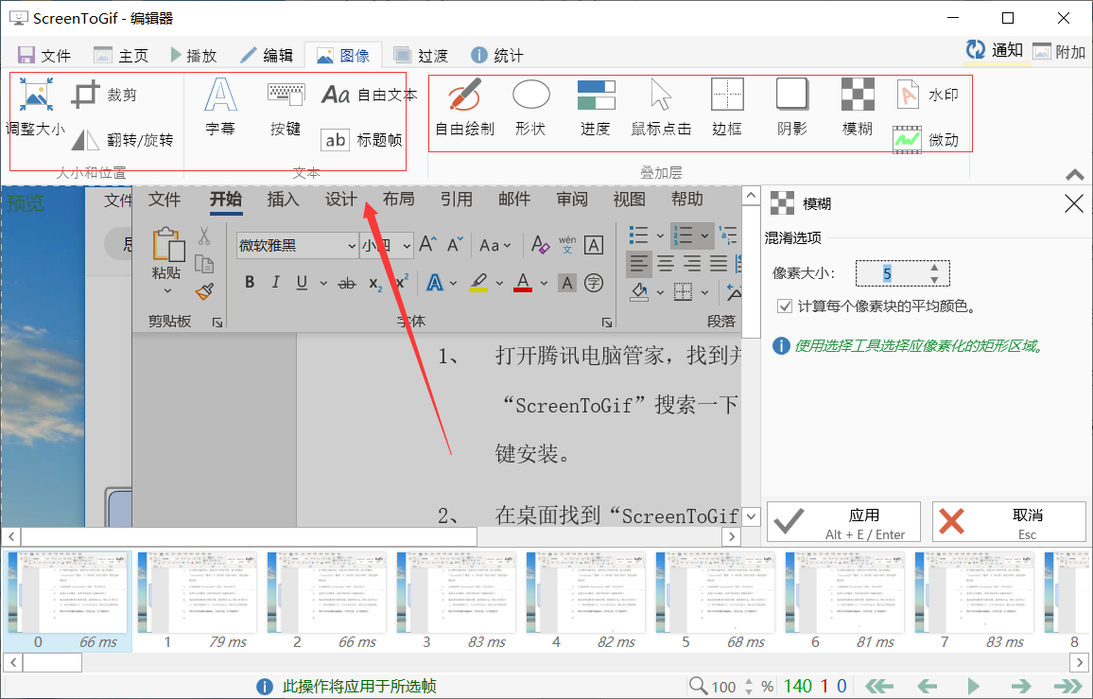Viewport: 1093px width, 699px height.
Task: Increase the zoom percentage in status bar
Action: coord(749,681)
